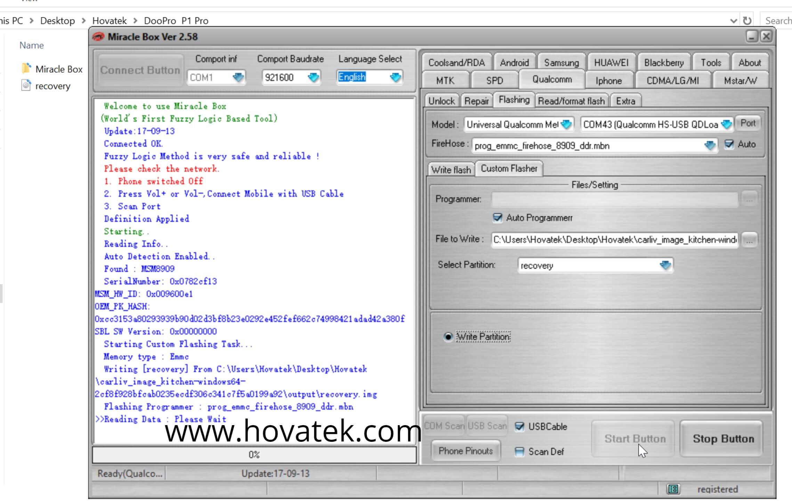Switch to the Write flash tab

451,170
